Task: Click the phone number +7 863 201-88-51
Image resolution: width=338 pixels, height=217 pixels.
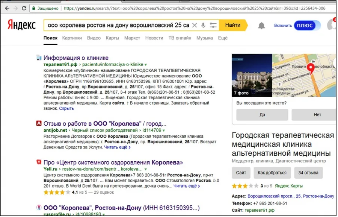Action: pos(270,203)
